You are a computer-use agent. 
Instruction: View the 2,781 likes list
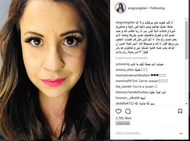(123, 118)
